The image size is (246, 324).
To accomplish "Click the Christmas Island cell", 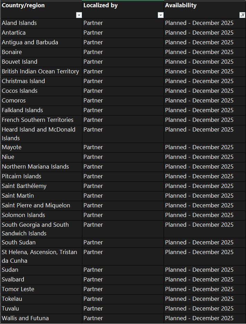I will 24,81.
